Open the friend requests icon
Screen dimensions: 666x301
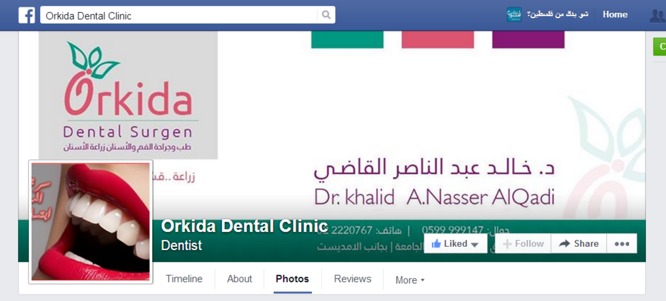pyautogui.click(x=657, y=16)
